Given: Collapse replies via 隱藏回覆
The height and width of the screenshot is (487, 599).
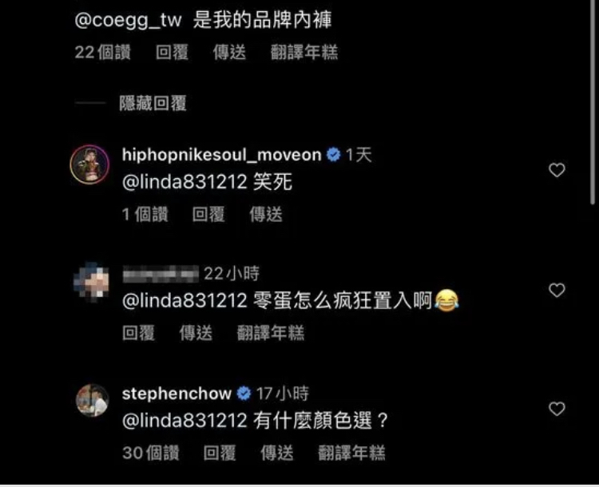Looking at the screenshot, I should pyautogui.click(x=153, y=103).
